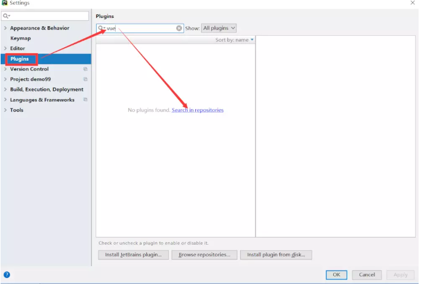
Task: Clear the plugin search field text
Action: point(179,28)
